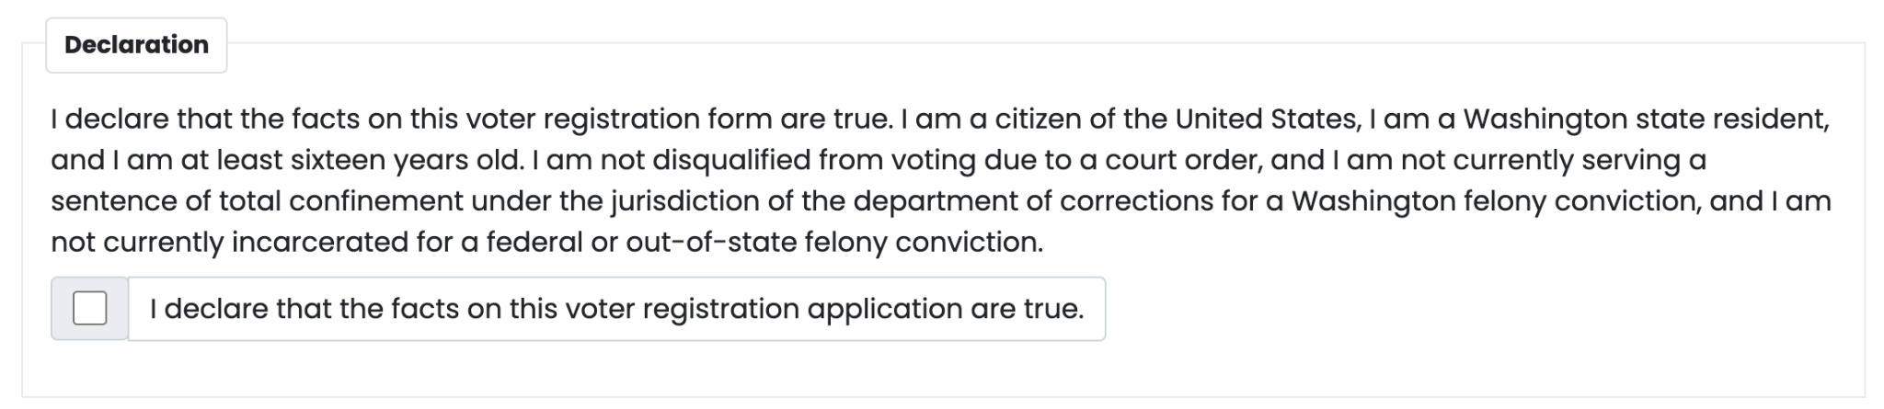Click the Declaration section heading
The height and width of the screenshot is (409, 1884).
point(136,45)
